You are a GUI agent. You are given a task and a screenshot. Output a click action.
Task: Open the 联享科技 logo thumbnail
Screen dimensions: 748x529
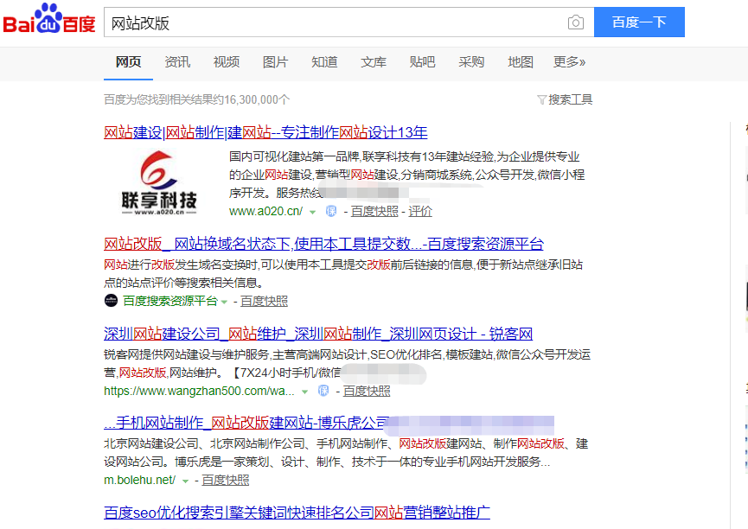click(x=159, y=182)
